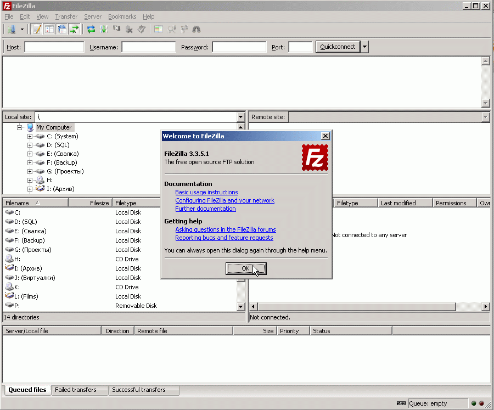Click the reconnect to last server icon

click(142, 29)
